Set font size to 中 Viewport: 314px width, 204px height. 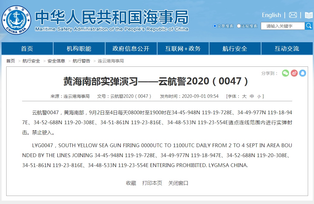(x=252, y=96)
